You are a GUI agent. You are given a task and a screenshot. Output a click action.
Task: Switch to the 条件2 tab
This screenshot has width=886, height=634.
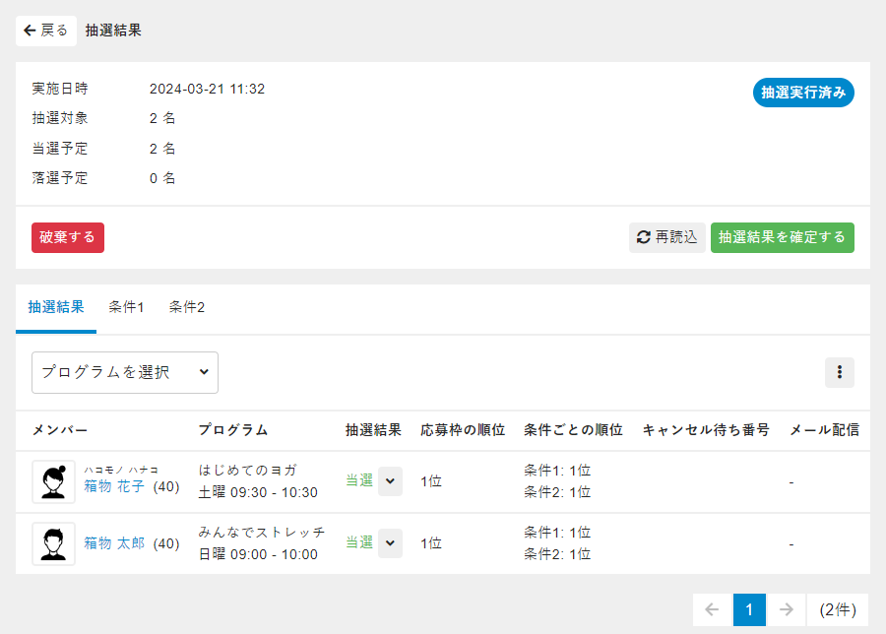(x=186, y=308)
